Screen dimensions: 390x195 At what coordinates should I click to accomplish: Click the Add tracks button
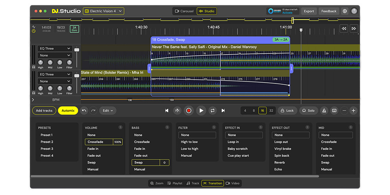[x=44, y=111]
